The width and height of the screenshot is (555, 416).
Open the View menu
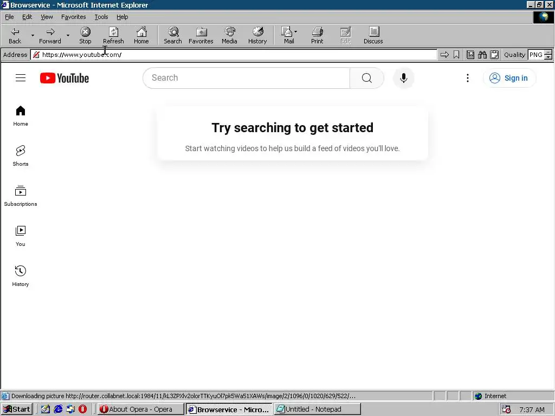47,17
